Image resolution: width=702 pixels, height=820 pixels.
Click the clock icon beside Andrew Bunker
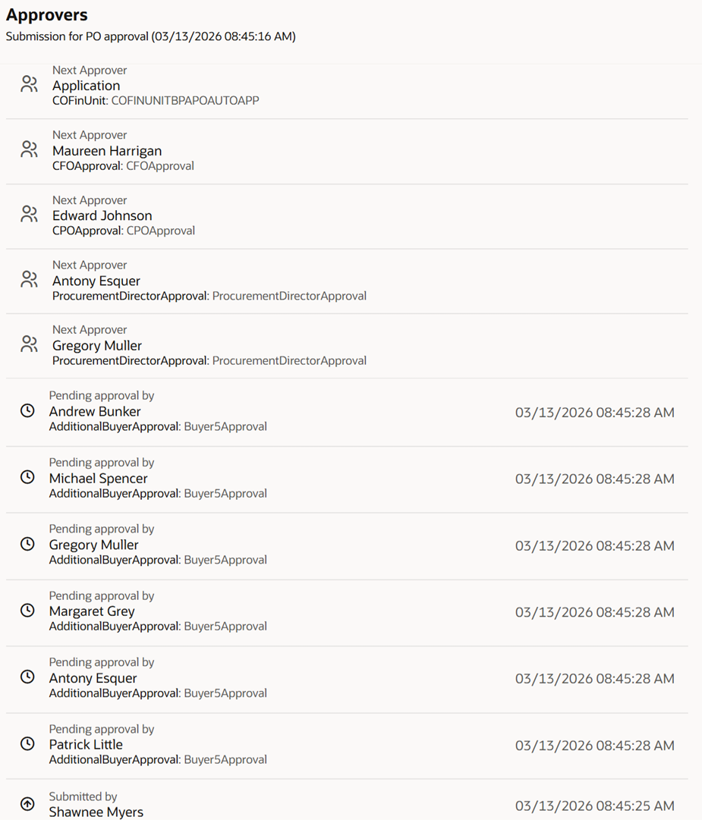(27, 411)
